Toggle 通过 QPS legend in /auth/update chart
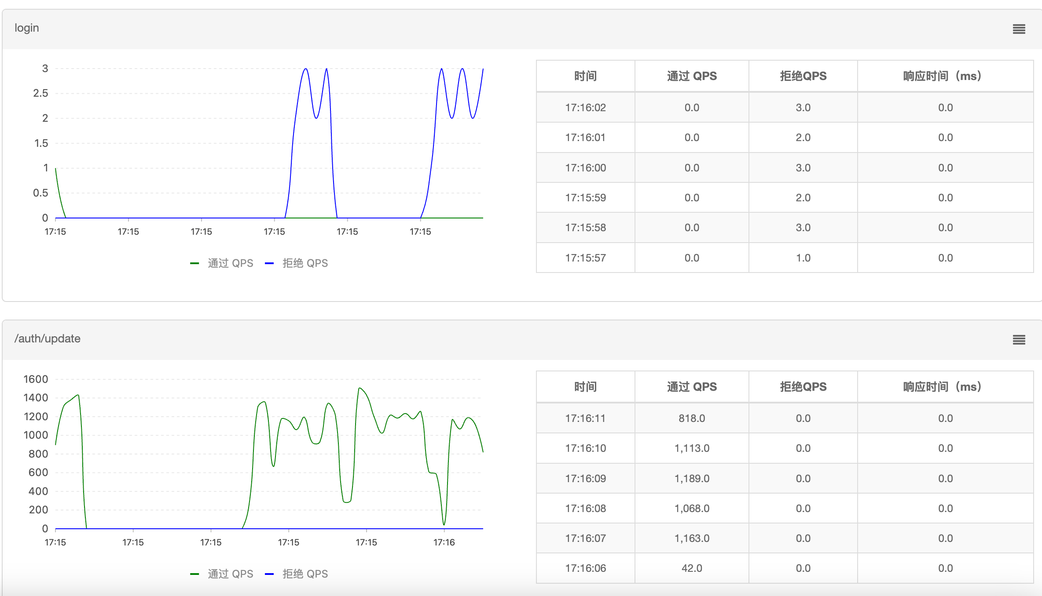This screenshot has height=596, width=1042. [230, 574]
